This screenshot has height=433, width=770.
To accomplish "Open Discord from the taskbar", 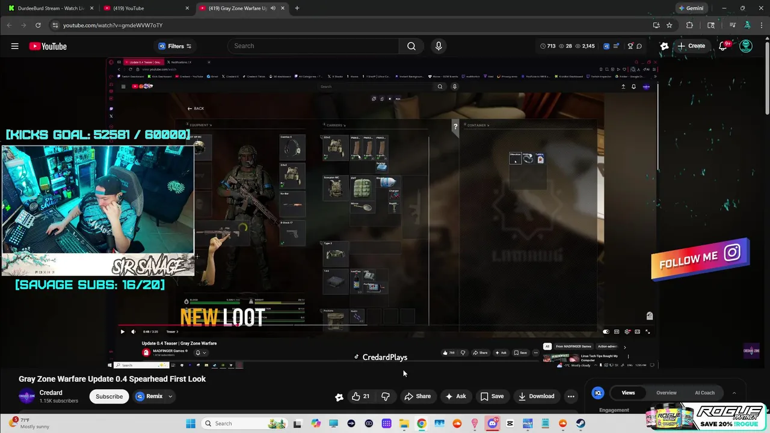I will point(492,423).
